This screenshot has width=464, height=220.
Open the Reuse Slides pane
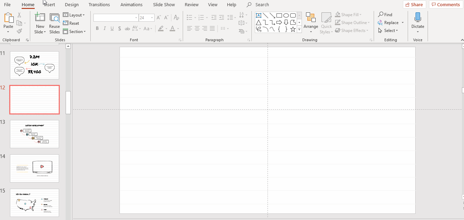click(54, 18)
